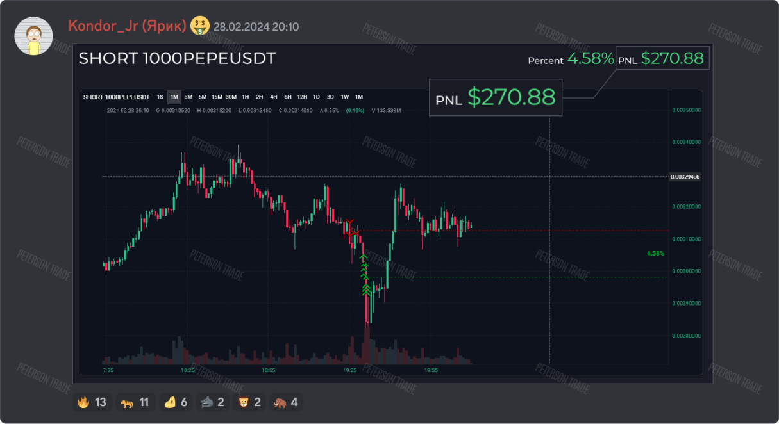Select the 5M timeframe tab

203,97
